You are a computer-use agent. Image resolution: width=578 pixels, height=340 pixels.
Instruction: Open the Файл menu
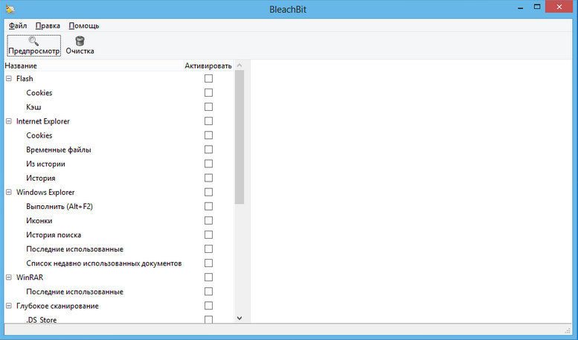[18, 26]
